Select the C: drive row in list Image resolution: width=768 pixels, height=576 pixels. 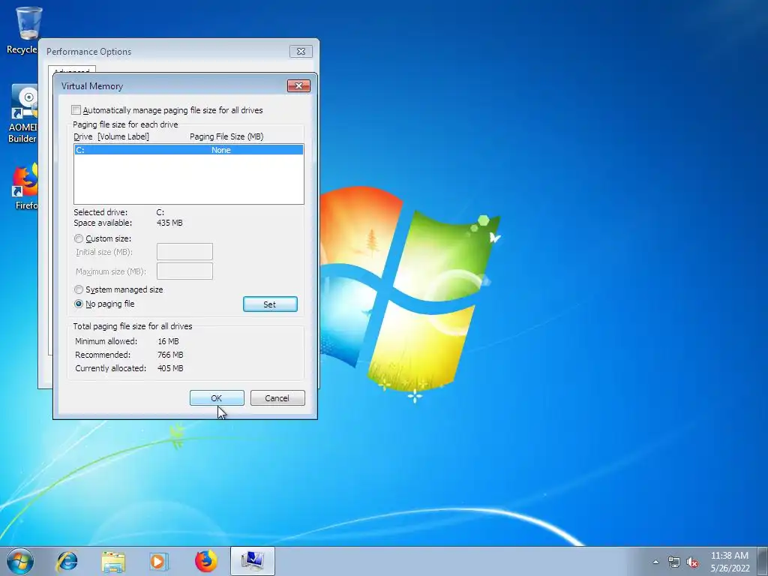(188, 150)
